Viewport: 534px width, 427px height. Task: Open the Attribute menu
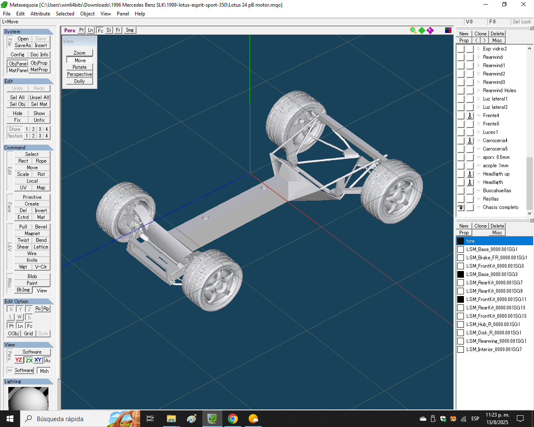40,14
